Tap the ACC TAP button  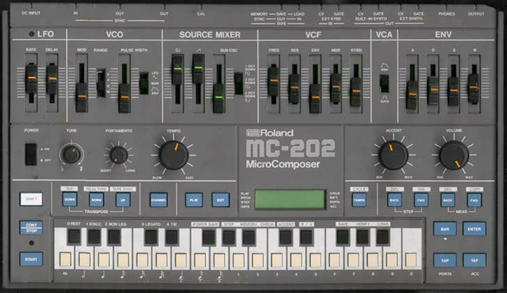click(x=474, y=260)
